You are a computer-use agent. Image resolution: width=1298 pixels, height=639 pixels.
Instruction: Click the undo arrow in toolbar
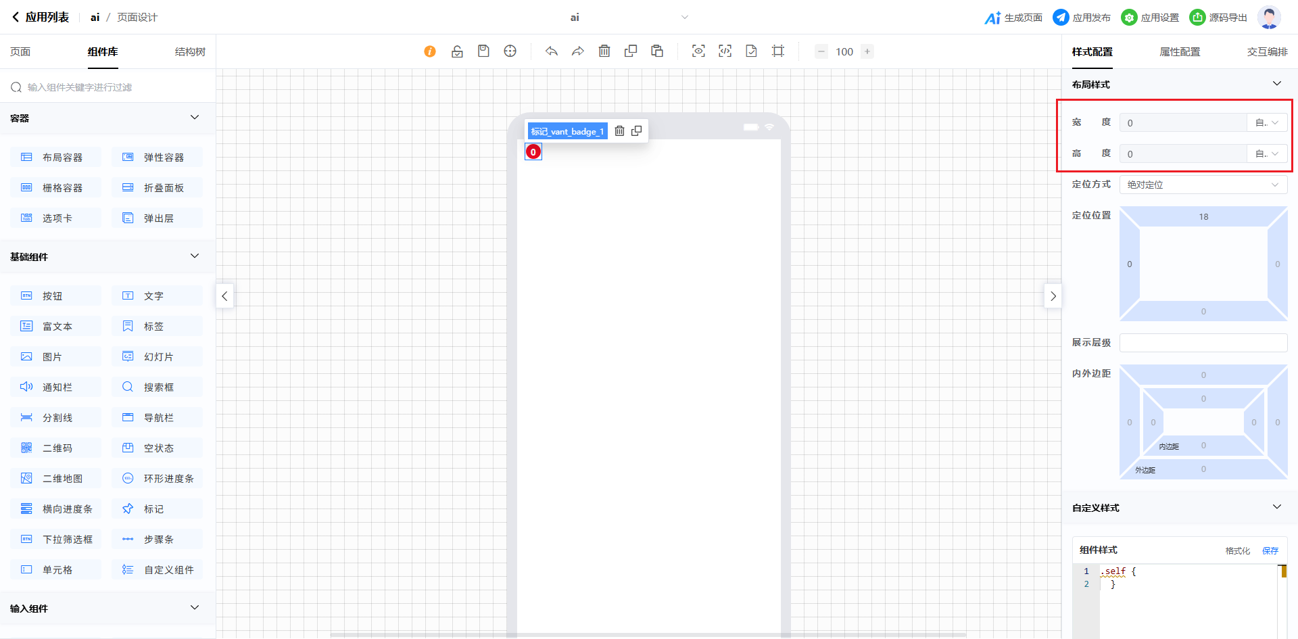552,51
